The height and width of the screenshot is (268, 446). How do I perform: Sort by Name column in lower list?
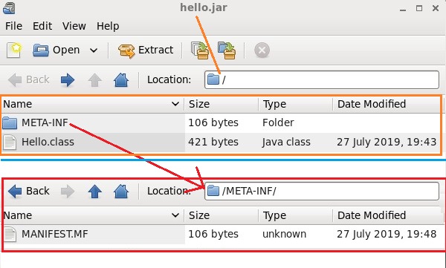click(x=93, y=215)
